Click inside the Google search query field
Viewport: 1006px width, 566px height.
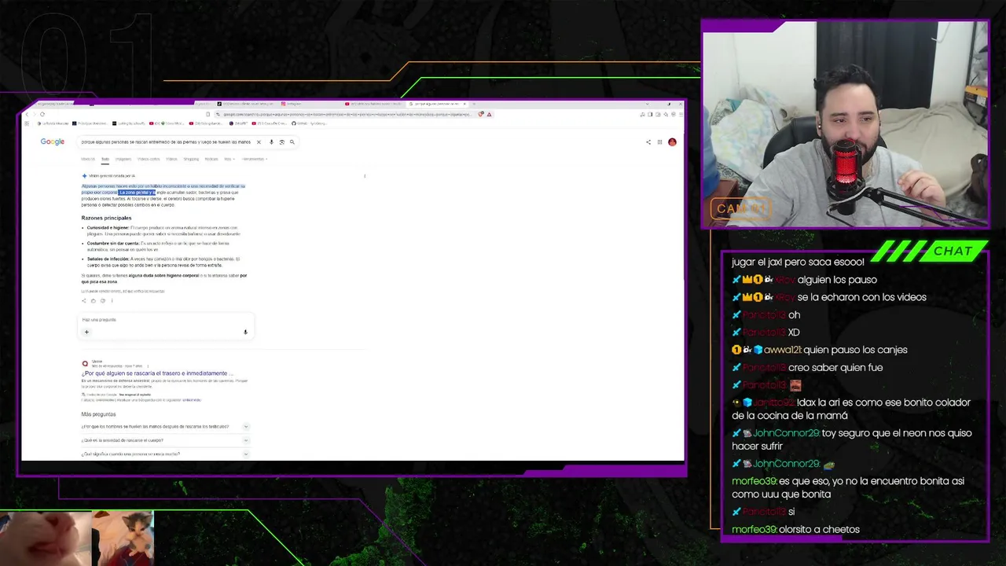coord(166,142)
